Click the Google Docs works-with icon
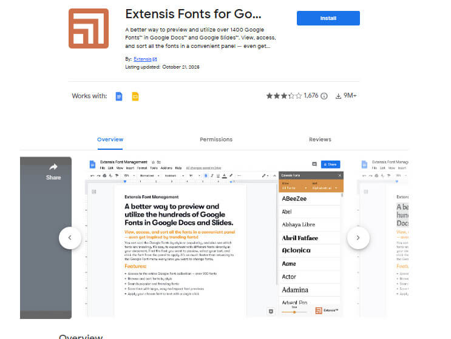 tap(119, 96)
